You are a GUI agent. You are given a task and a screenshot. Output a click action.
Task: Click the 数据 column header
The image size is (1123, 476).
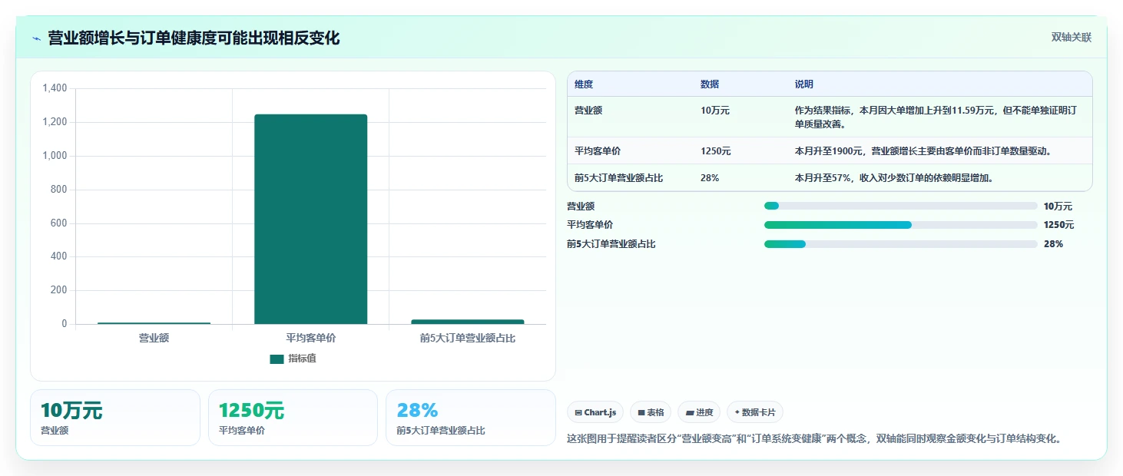coord(710,84)
